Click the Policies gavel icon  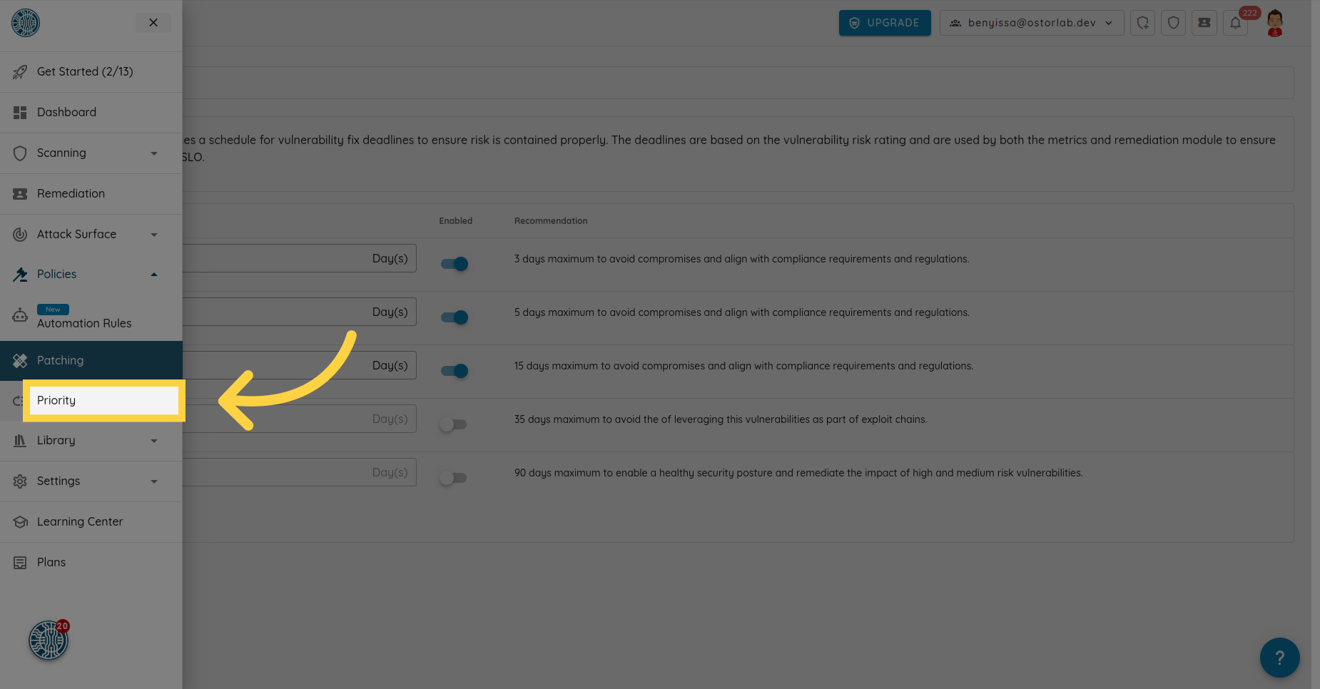[x=20, y=275]
